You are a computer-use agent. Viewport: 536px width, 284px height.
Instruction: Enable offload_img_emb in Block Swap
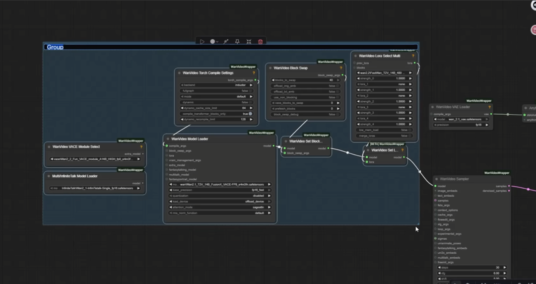tap(306, 86)
